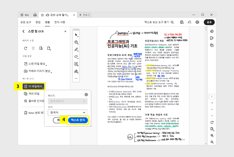Choose the selection arrow tool
The width and height of the screenshot is (234, 157).
point(76,35)
